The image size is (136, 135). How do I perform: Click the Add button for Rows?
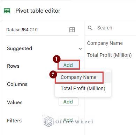(x=68, y=65)
